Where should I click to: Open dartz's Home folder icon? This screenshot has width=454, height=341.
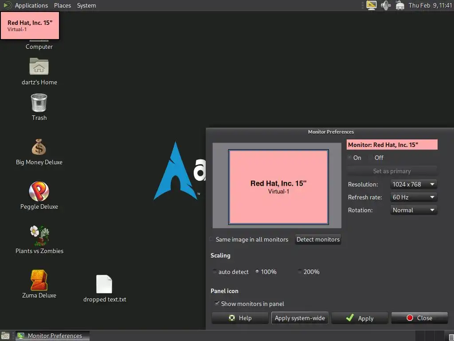[x=39, y=67]
